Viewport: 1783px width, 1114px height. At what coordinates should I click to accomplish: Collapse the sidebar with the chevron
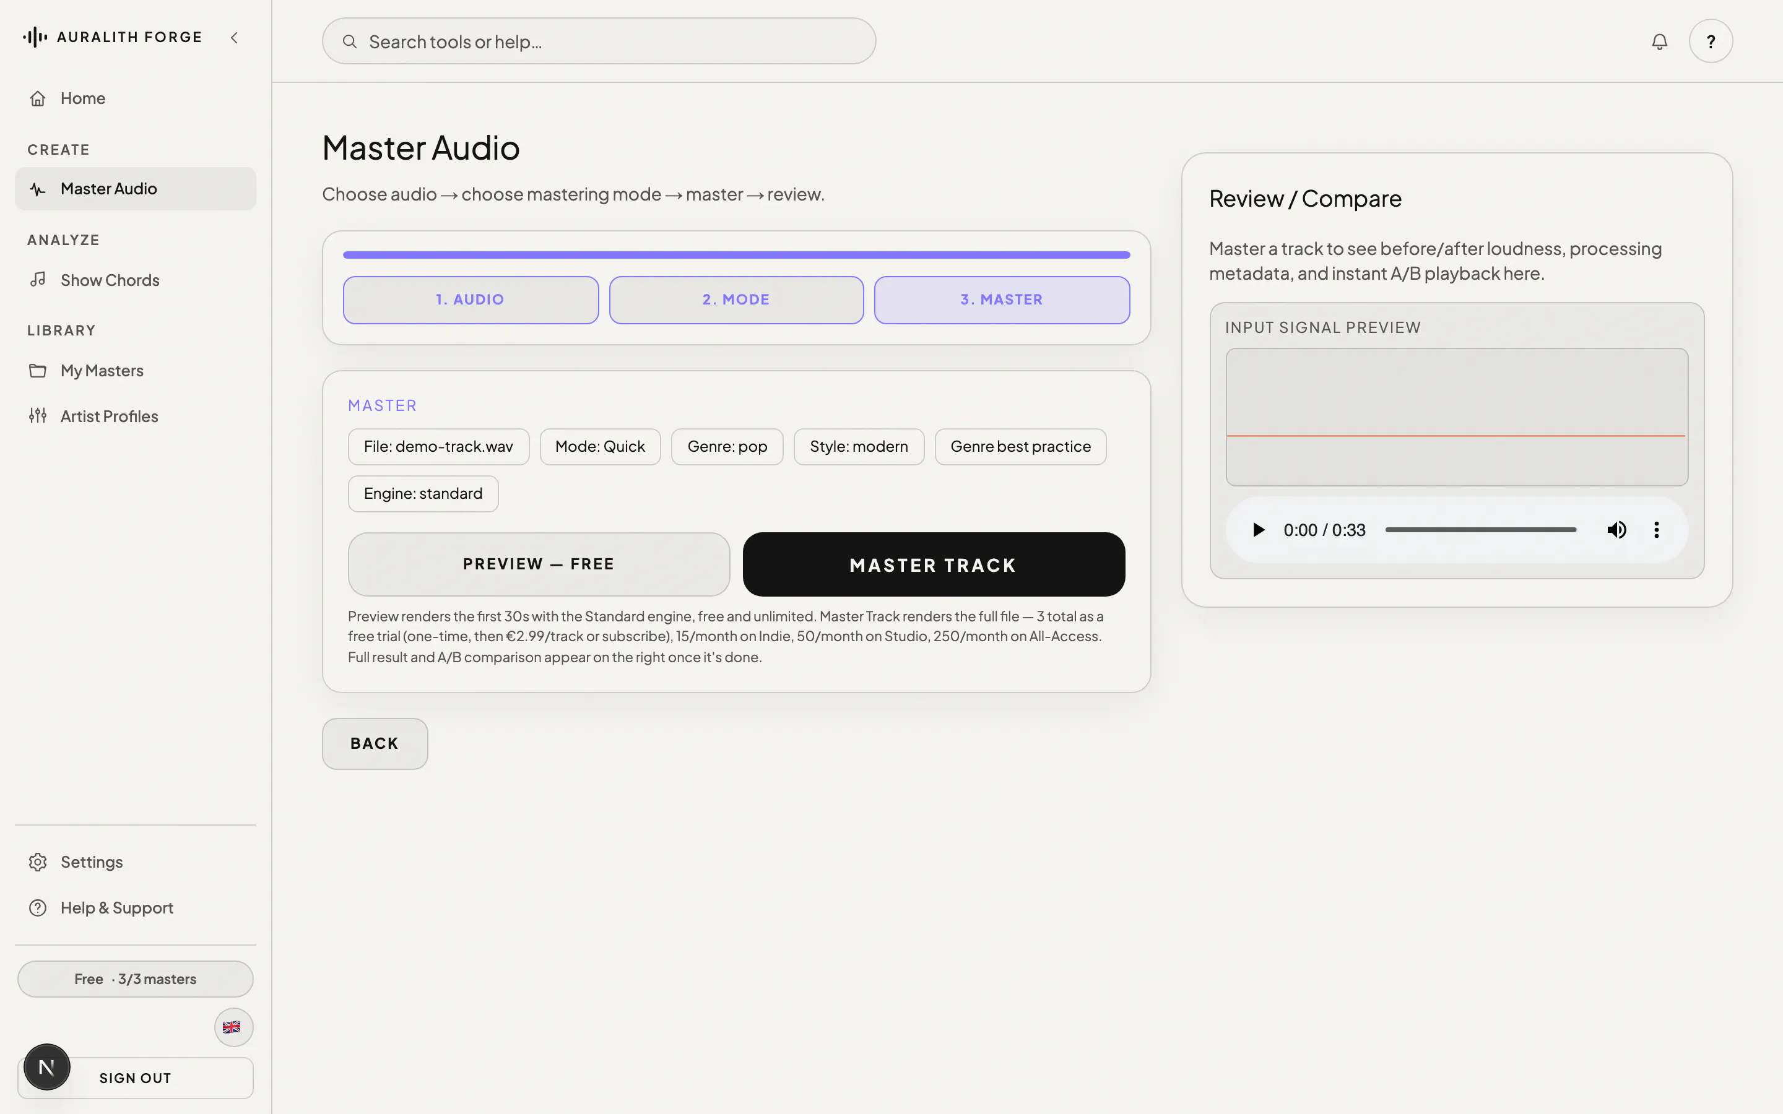pos(234,38)
